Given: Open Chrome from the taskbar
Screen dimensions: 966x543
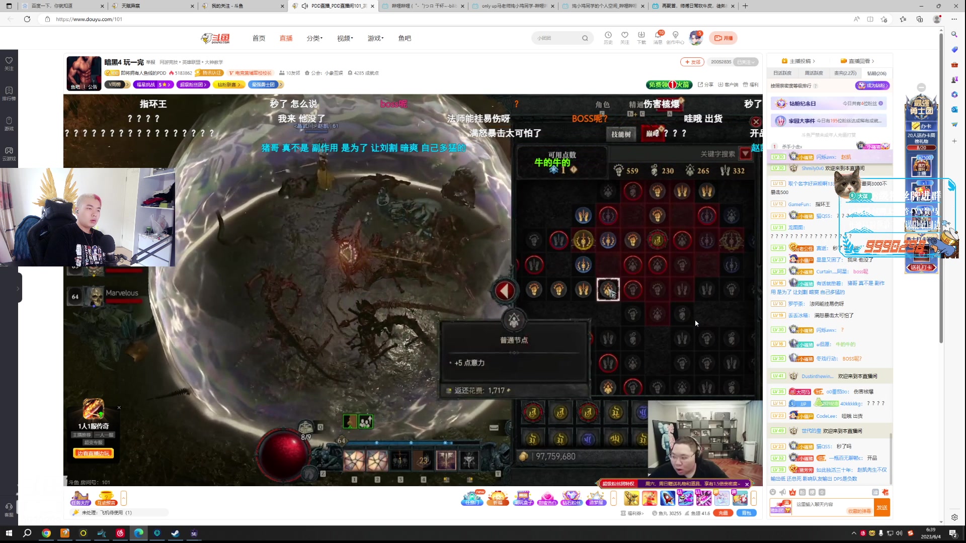Looking at the screenshot, I should [46, 533].
